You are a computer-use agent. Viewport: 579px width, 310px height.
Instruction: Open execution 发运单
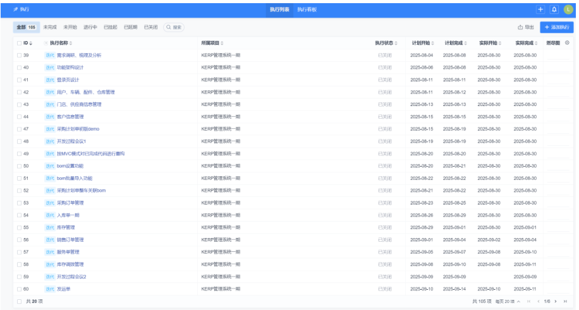[x=63, y=289]
